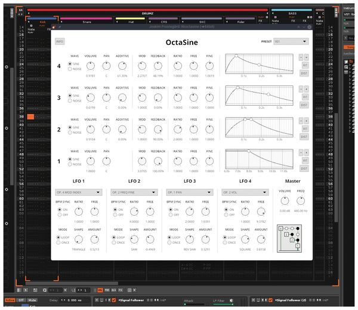Click operator 4 box in routing matrix
The image size is (358, 310).
[281, 228]
